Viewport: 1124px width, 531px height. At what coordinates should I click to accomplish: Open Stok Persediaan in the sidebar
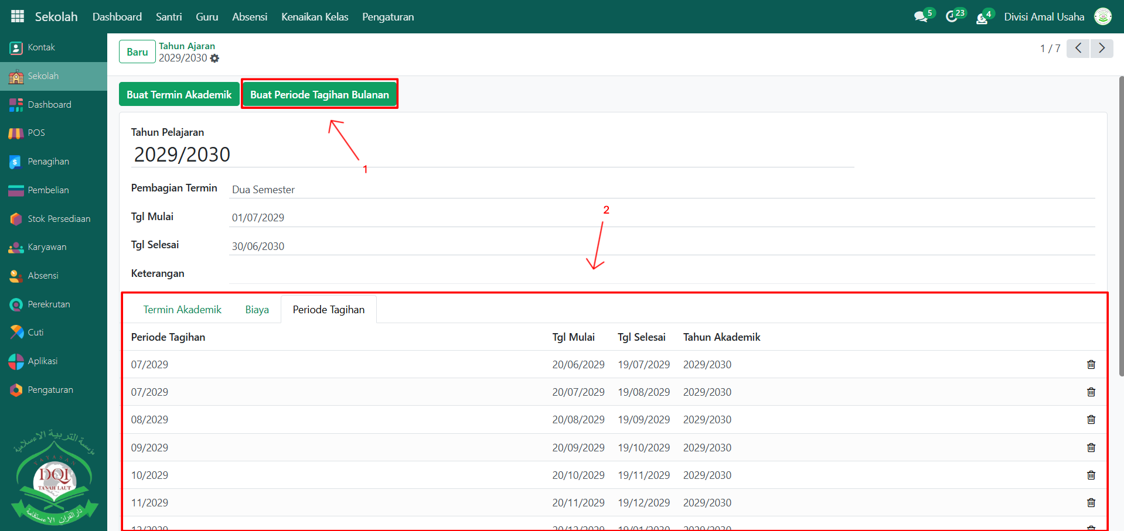click(59, 219)
